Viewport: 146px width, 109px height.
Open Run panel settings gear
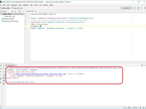coord(142,65)
